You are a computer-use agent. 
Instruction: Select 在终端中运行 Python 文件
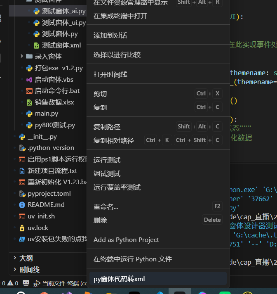pos(158,259)
